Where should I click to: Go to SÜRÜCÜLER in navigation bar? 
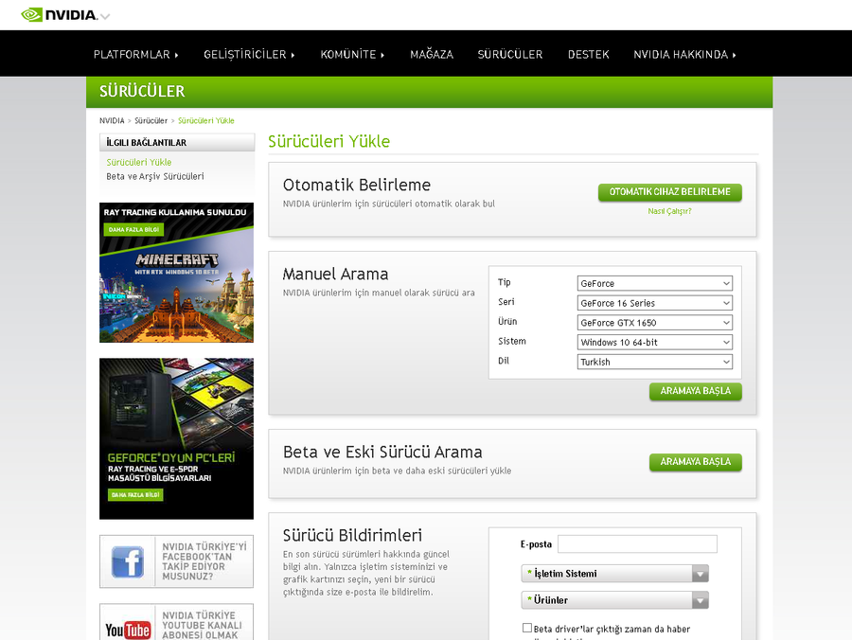[509, 54]
